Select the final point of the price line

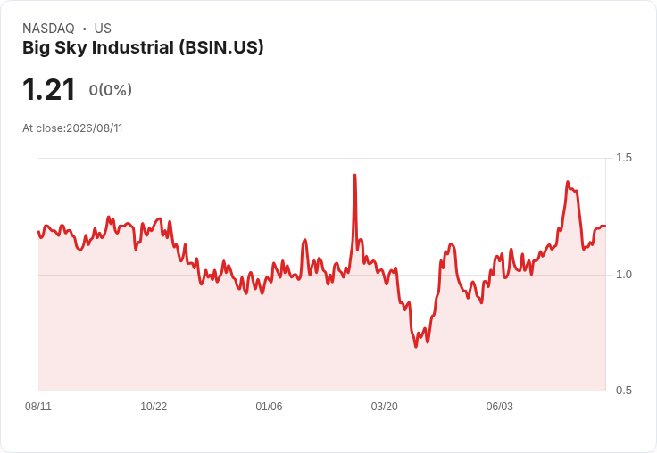tap(605, 226)
